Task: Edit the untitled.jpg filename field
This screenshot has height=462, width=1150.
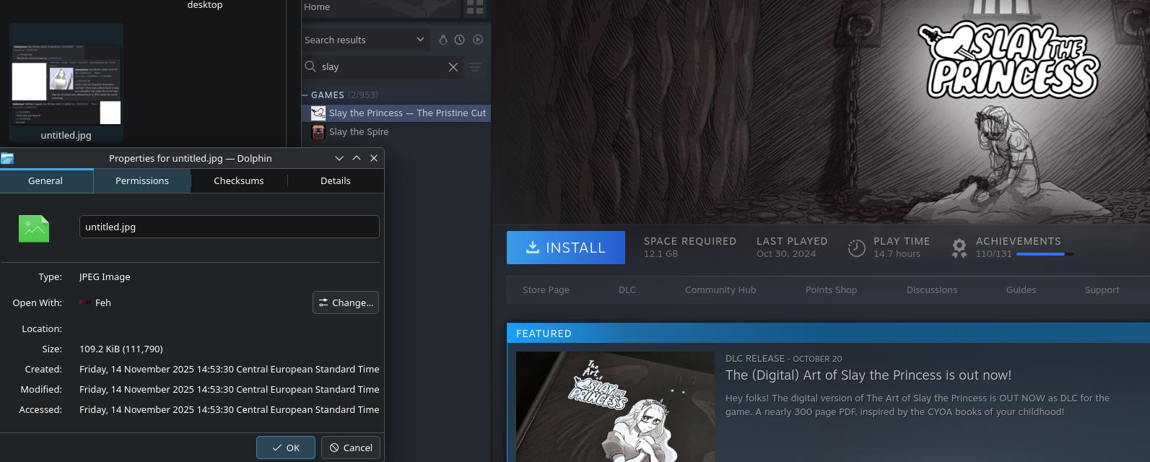Action: coord(230,227)
